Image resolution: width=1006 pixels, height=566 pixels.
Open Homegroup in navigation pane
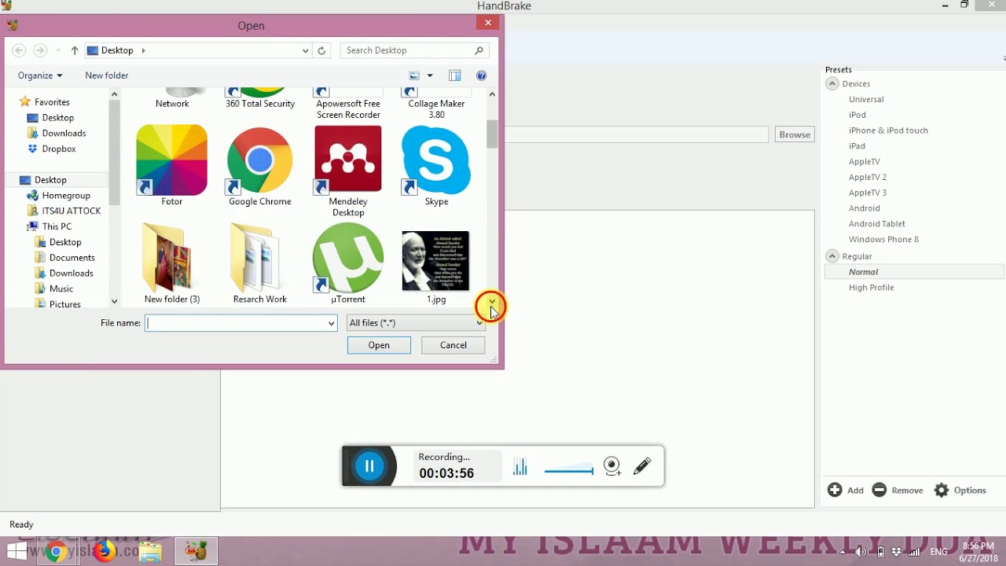66,196
